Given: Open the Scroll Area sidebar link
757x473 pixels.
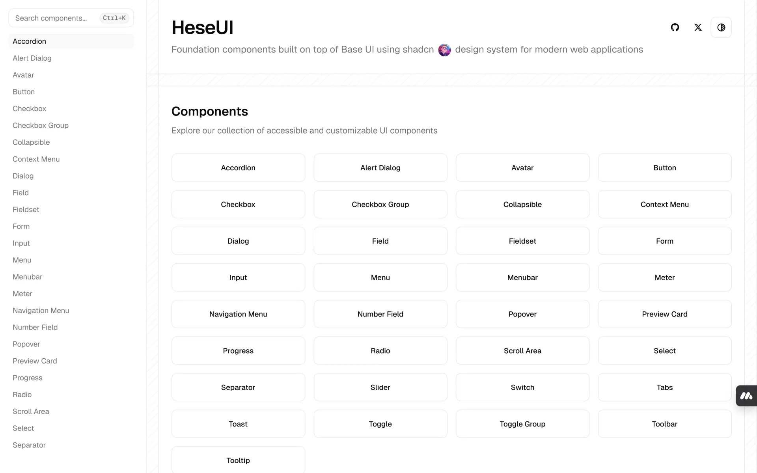Looking at the screenshot, I should click(31, 412).
